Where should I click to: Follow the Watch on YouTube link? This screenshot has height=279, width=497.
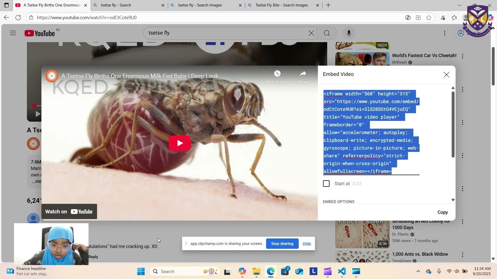pos(69,212)
